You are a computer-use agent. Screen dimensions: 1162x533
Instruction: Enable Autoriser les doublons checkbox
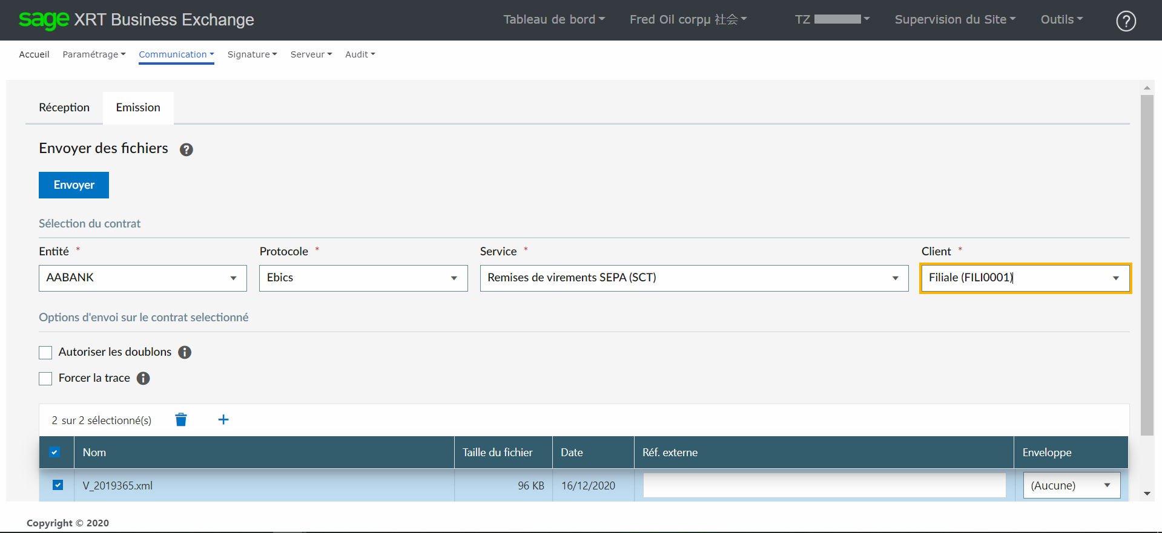tap(45, 353)
